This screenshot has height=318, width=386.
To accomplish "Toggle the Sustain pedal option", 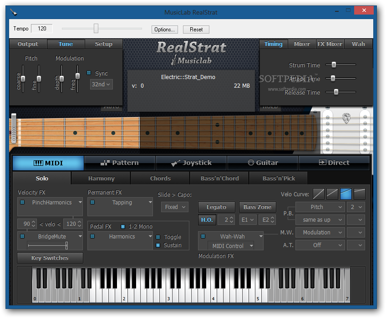I will (x=158, y=245).
